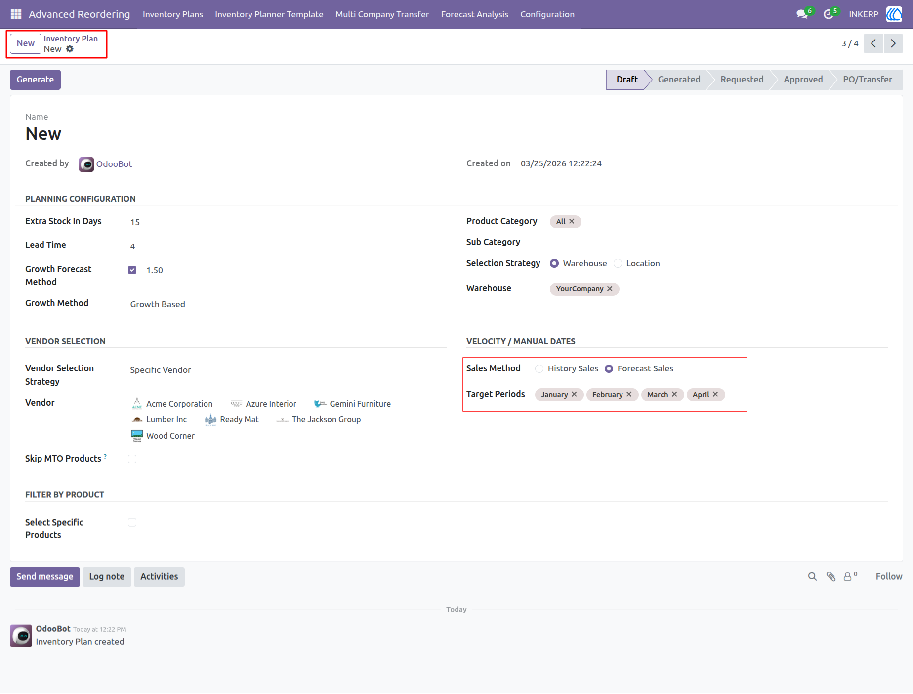Open the gear actions menu beside New
913x694 pixels.
70,49
